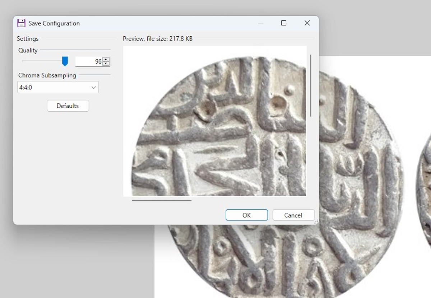
Task: Click the Cancel button
Action: (293, 215)
